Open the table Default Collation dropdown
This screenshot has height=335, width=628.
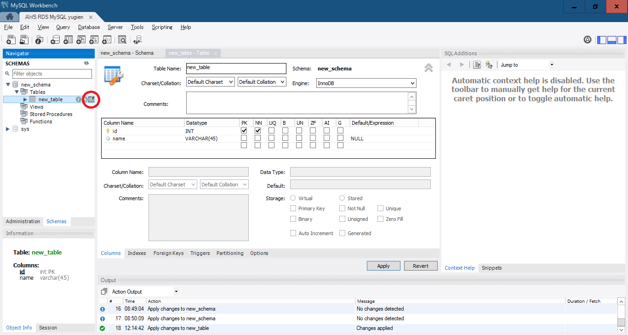(x=262, y=82)
